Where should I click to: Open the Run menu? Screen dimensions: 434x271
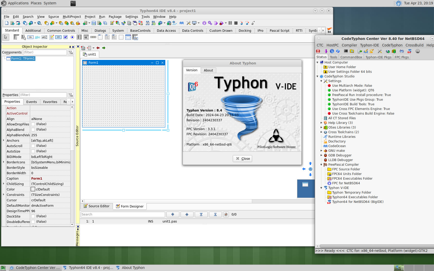pos(102,17)
